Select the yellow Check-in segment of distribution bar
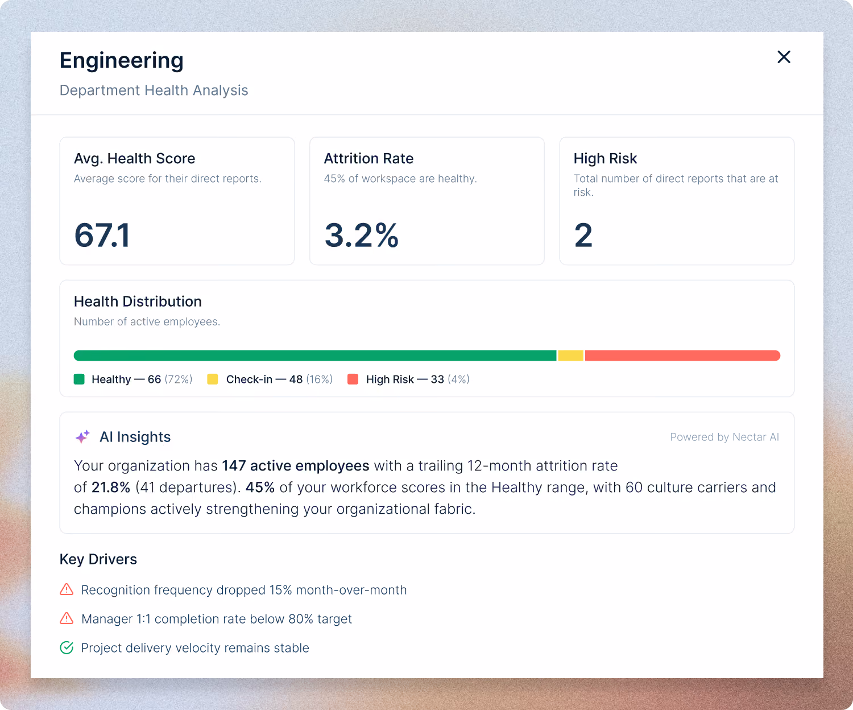 pos(571,356)
